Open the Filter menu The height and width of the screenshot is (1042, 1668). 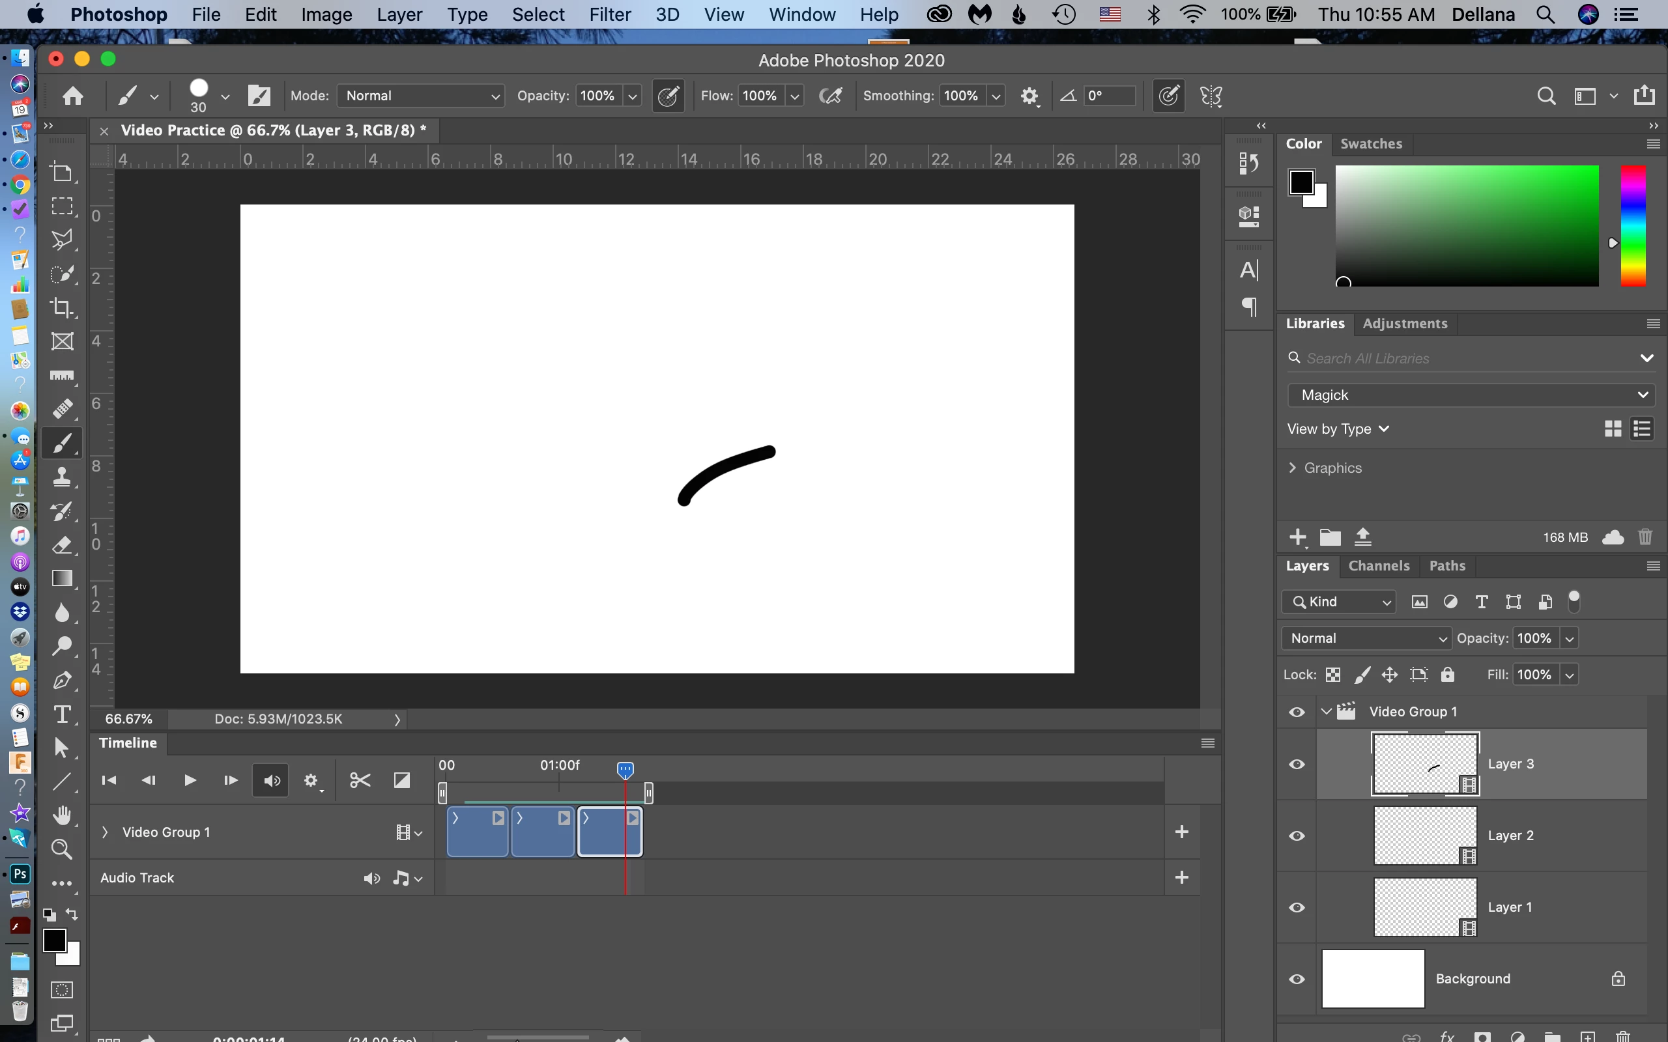click(609, 14)
